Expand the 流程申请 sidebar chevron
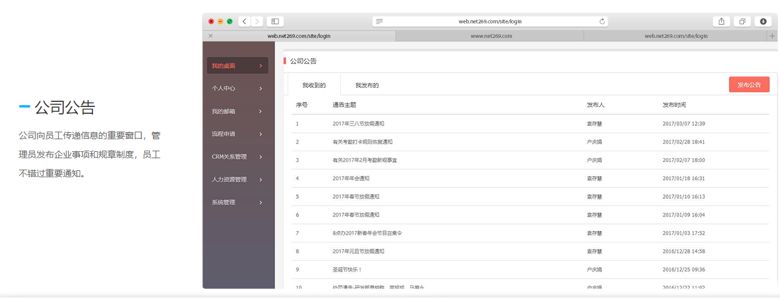Screen dimensions: 780x300 (261, 134)
